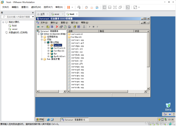Screen dimensions: 176x126
Task: Open the 虚拟机(M) menu
Action: [x=36, y=7]
